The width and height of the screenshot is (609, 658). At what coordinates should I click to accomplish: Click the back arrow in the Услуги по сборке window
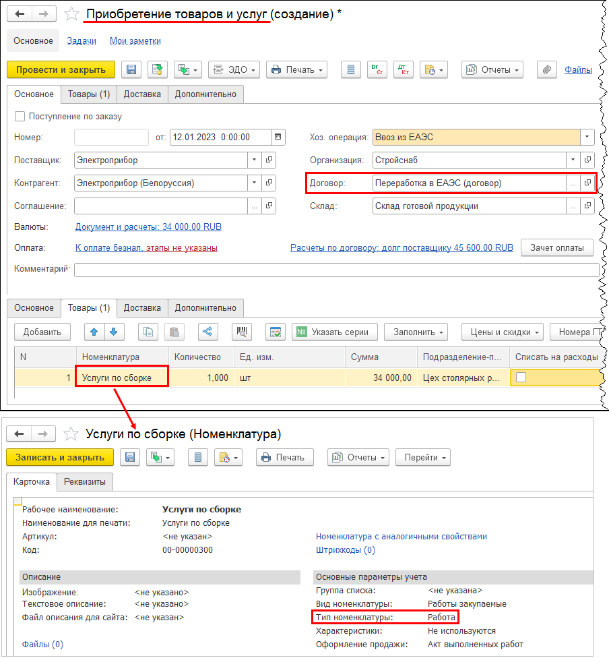(x=20, y=433)
